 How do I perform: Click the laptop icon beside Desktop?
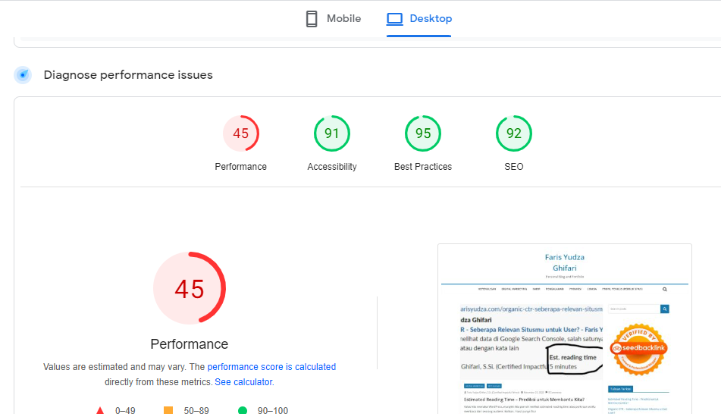(394, 19)
